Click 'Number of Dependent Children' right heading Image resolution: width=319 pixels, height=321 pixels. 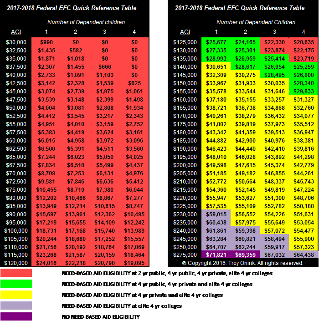[256, 22]
